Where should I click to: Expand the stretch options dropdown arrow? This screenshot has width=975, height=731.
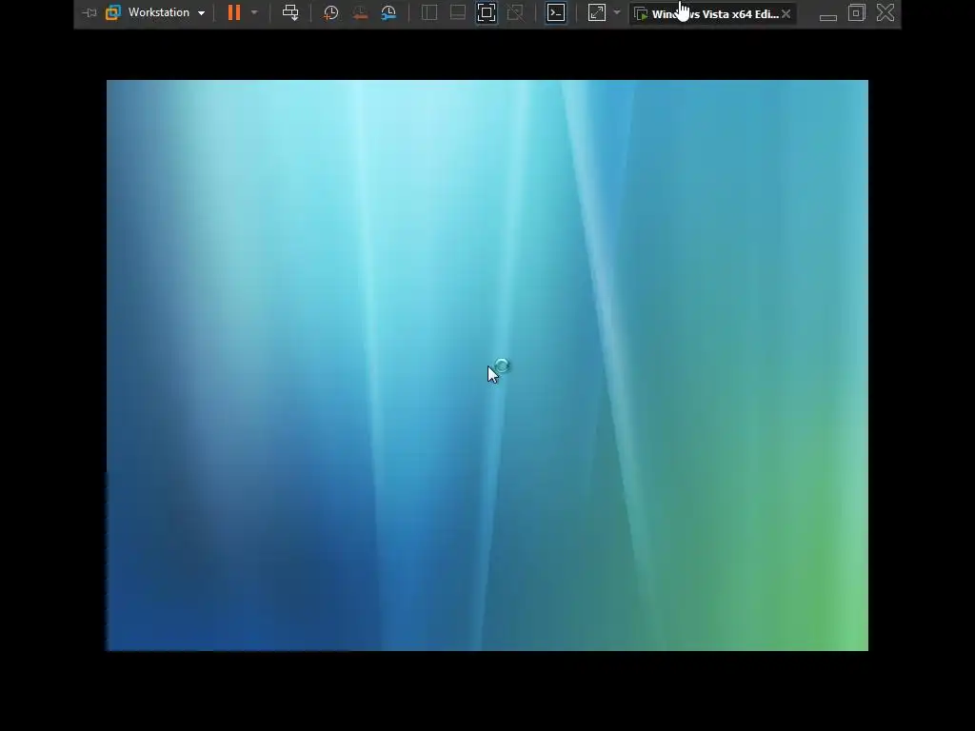pyautogui.click(x=617, y=12)
